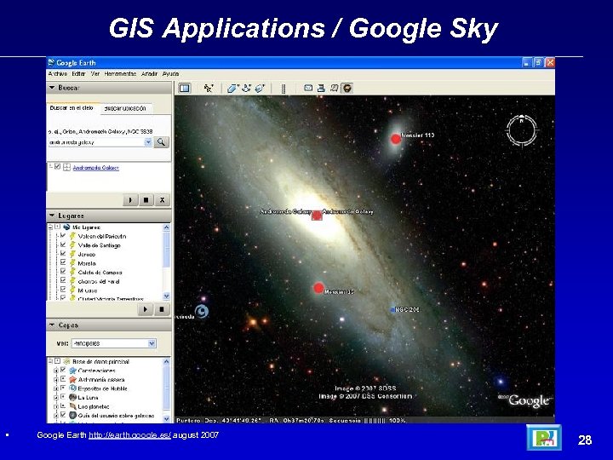Toggle the sidebar panel toolbar icon
Screen dimensions: 613x460
[x=185, y=89]
